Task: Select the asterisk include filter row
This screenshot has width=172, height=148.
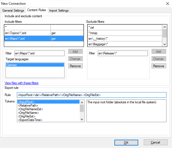Action: tap(27, 27)
